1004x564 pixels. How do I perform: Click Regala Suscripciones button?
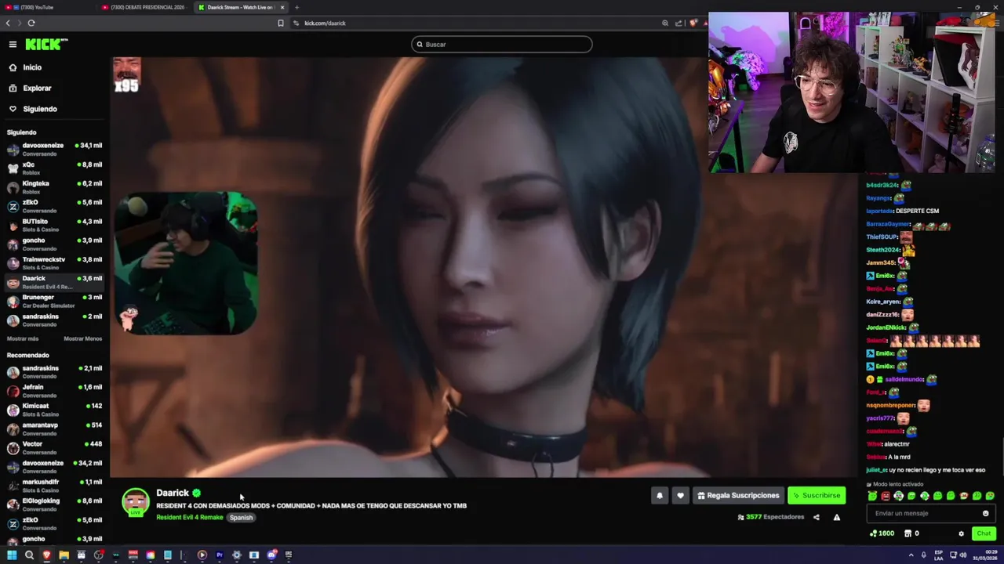[738, 495]
